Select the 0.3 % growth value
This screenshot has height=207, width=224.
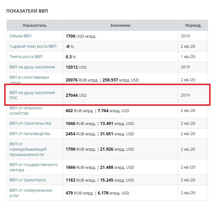[x=71, y=57]
